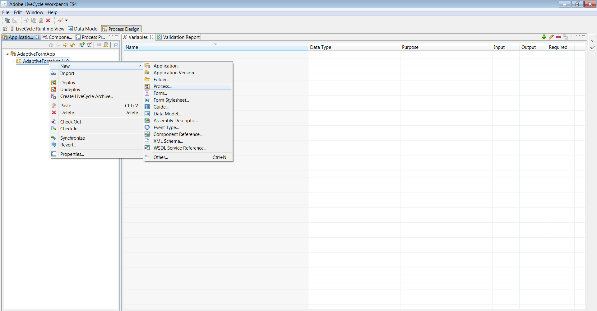Click the undeploy icon with red X
597x311 pixels.
click(x=89, y=45)
